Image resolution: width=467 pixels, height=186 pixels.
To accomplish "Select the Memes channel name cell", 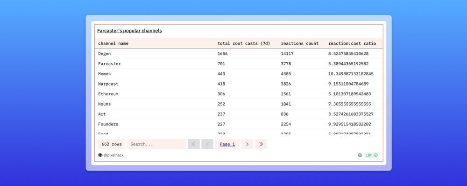I will [105, 74].
